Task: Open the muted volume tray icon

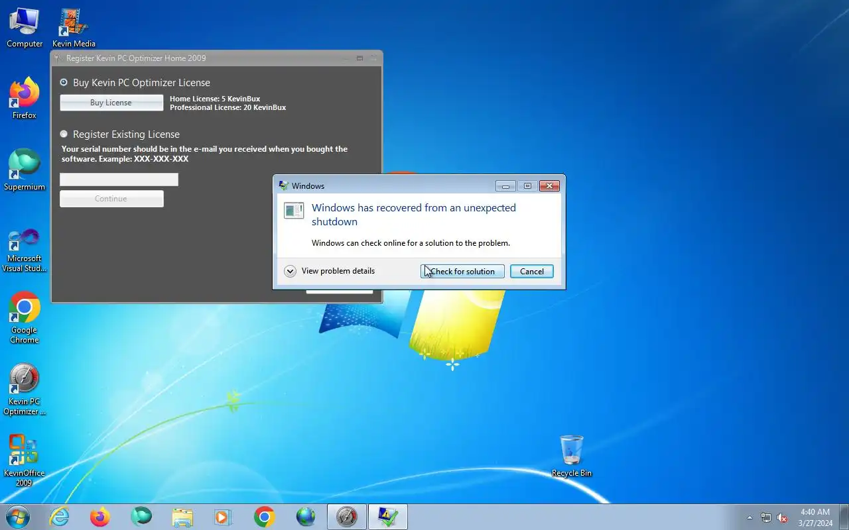Action: click(x=783, y=517)
